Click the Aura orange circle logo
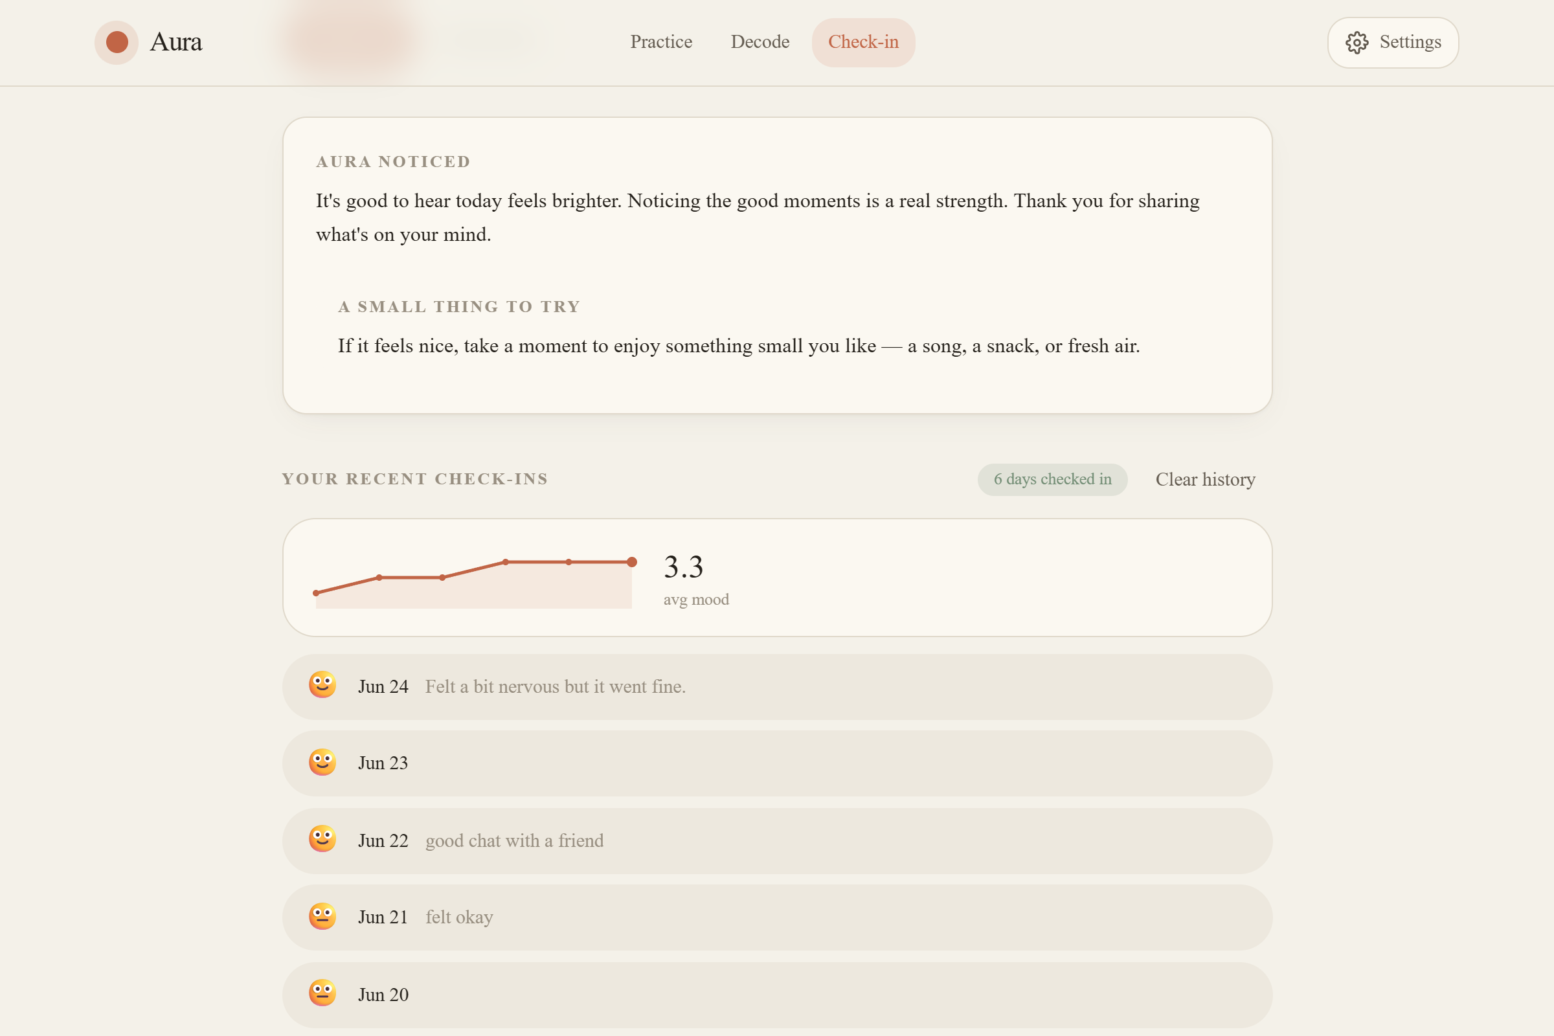 [x=117, y=42]
